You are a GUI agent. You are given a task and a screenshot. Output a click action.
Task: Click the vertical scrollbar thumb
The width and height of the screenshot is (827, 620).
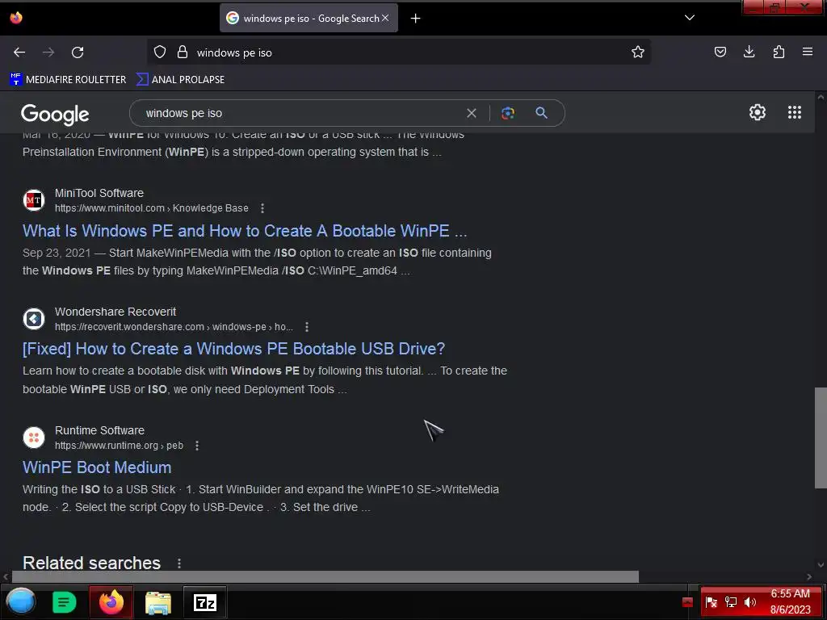(x=821, y=438)
